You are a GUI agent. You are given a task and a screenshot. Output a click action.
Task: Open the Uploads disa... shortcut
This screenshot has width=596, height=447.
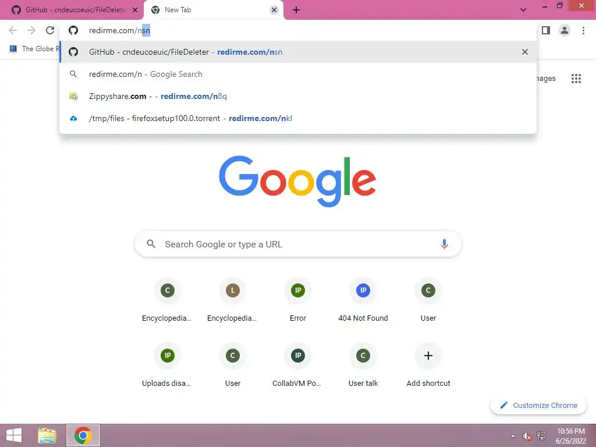(x=167, y=366)
